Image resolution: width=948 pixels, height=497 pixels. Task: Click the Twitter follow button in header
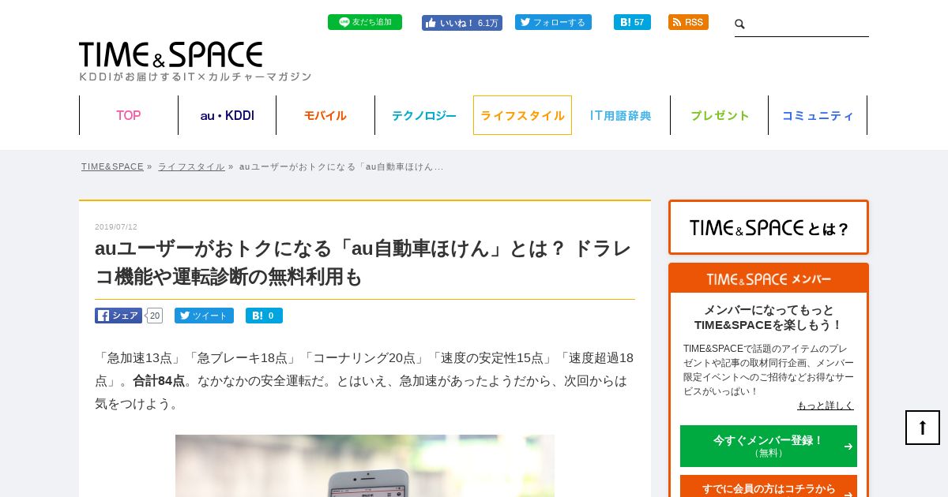[553, 22]
